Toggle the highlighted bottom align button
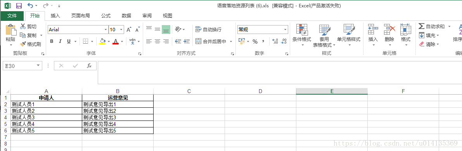Viewport: 462px width, 151px height. (x=166, y=29)
